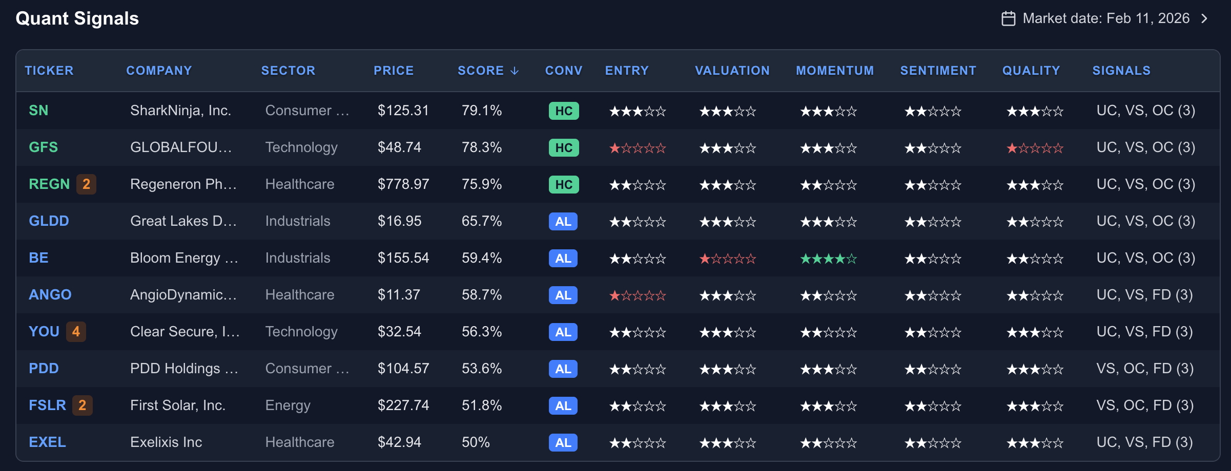Open the EXEL ticker link
The image size is (1231, 471).
click(47, 442)
